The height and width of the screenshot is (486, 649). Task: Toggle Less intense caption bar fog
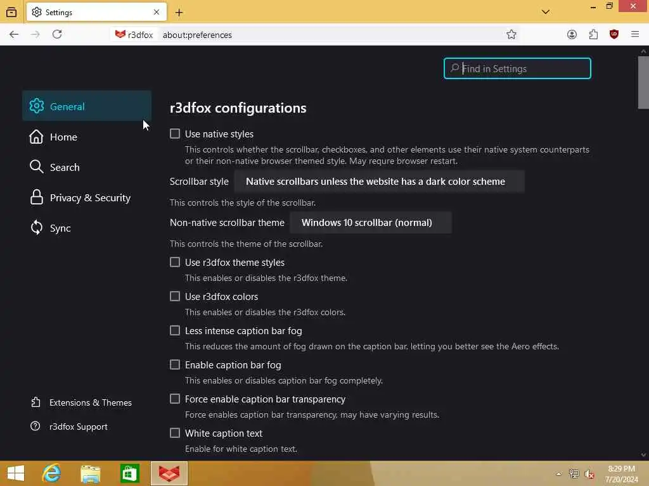[x=175, y=330]
